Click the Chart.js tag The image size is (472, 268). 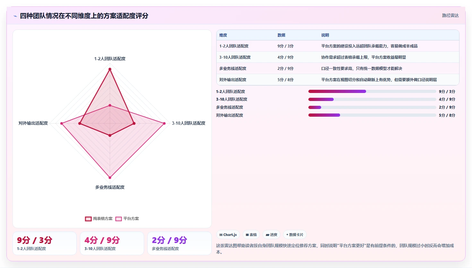point(228,235)
